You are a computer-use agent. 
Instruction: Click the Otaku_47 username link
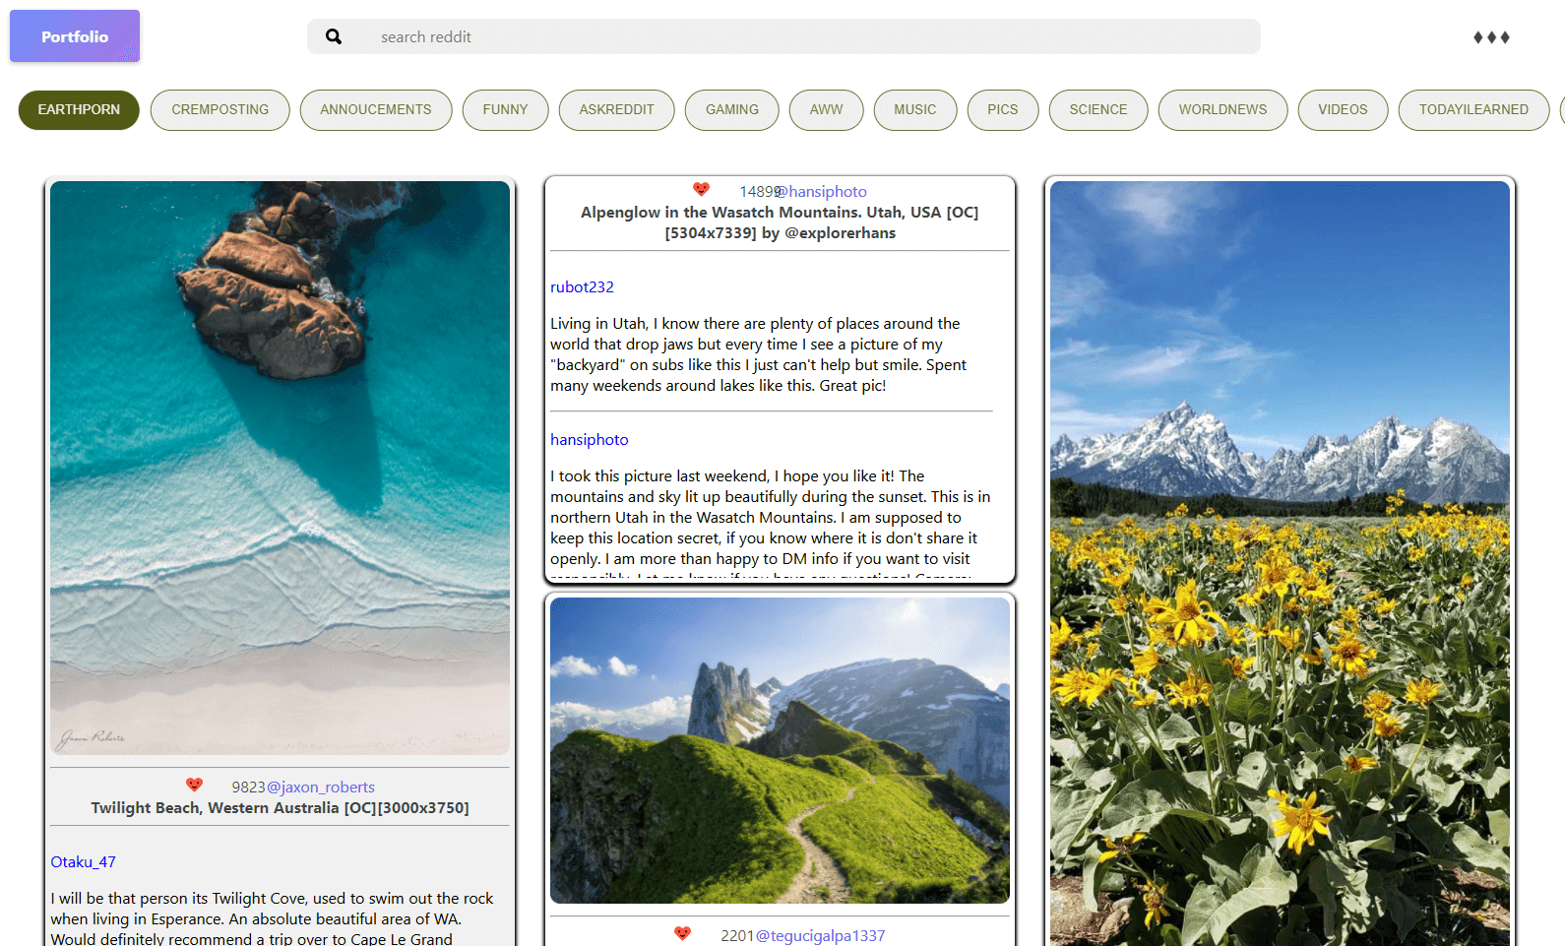click(83, 862)
